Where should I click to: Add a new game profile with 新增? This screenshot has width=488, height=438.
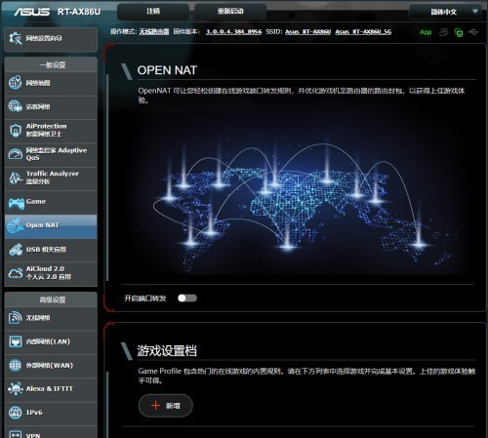tap(166, 406)
